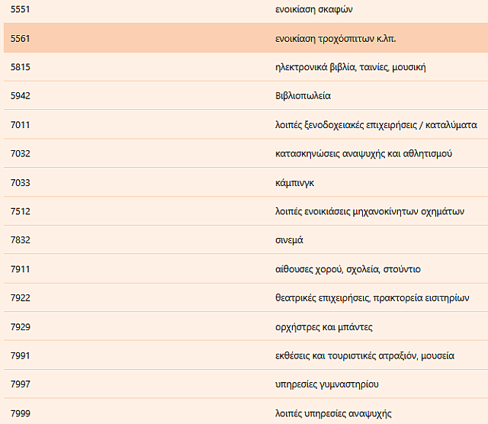488x424 pixels.
Task: Select 'υπηρεσίες γυμναστηρίου' description
Action: 326,384
